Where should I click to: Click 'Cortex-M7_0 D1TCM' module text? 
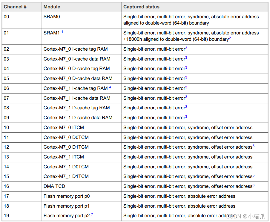click(x=66, y=147)
